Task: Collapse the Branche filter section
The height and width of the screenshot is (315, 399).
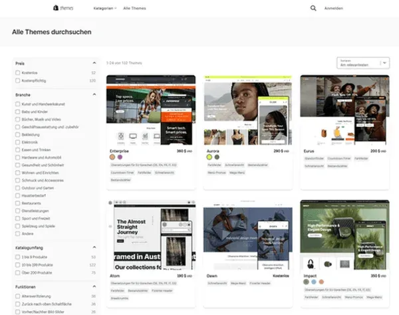Action: pos(94,94)
